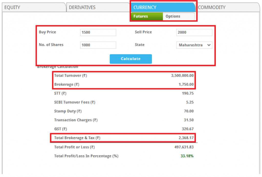This screenshot has width=262, height=177.
Task: Click the No. of Shares field
Action: [98, 45]
